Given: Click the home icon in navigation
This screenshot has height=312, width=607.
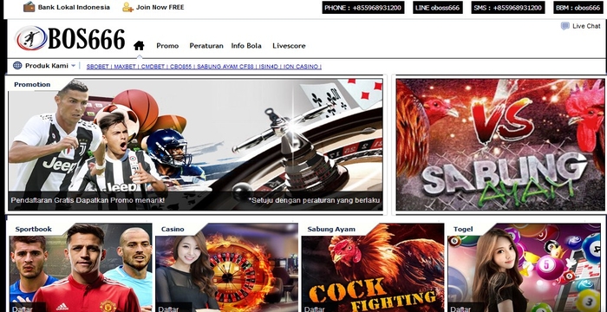Looking at the screenshot, I should pyautogui.click(x=139, y=46).
